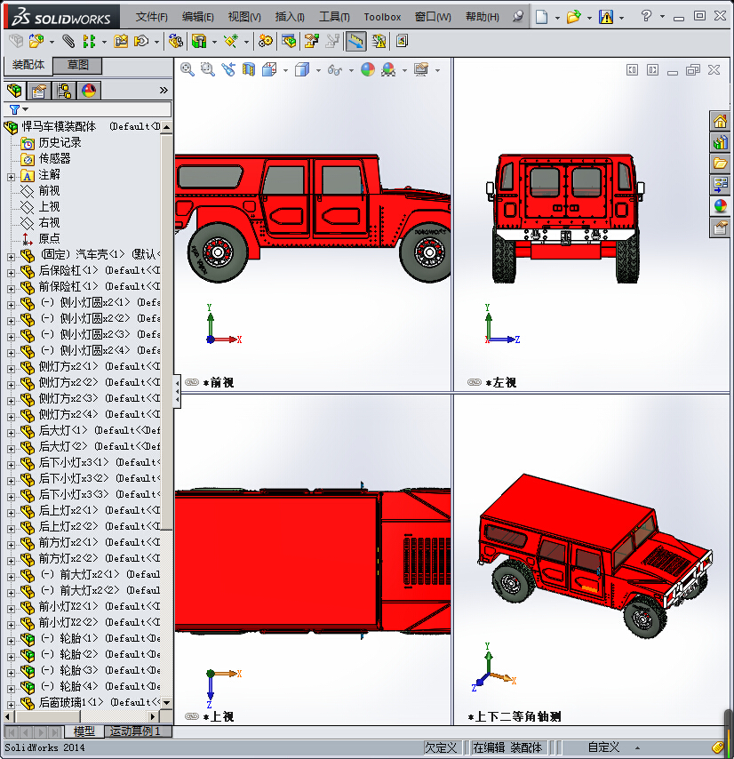Open Design Library icon in task pane
Image resolution: width=734 pixels, height=759 pixels.
pyautogui.click(x=720, y=142)
